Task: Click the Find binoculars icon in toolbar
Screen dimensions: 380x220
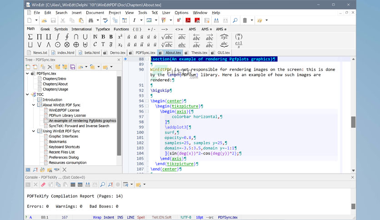Action: click(91, 20)
